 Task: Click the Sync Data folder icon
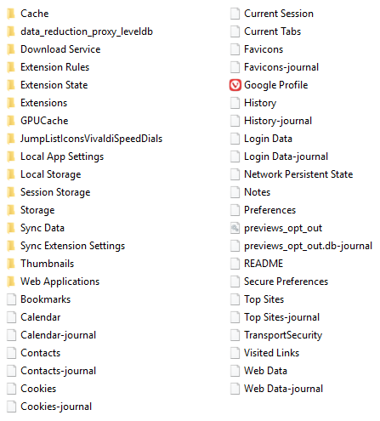click(x=11, y=228)
